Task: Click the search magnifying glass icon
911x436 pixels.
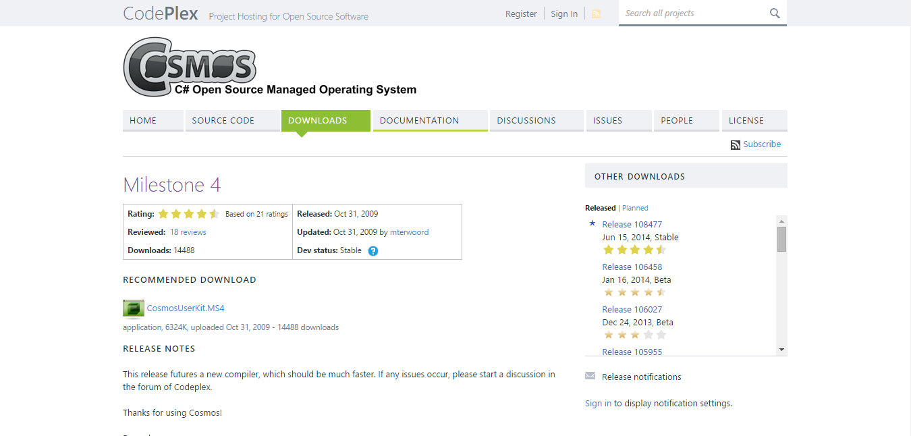Action: [774, 13]
